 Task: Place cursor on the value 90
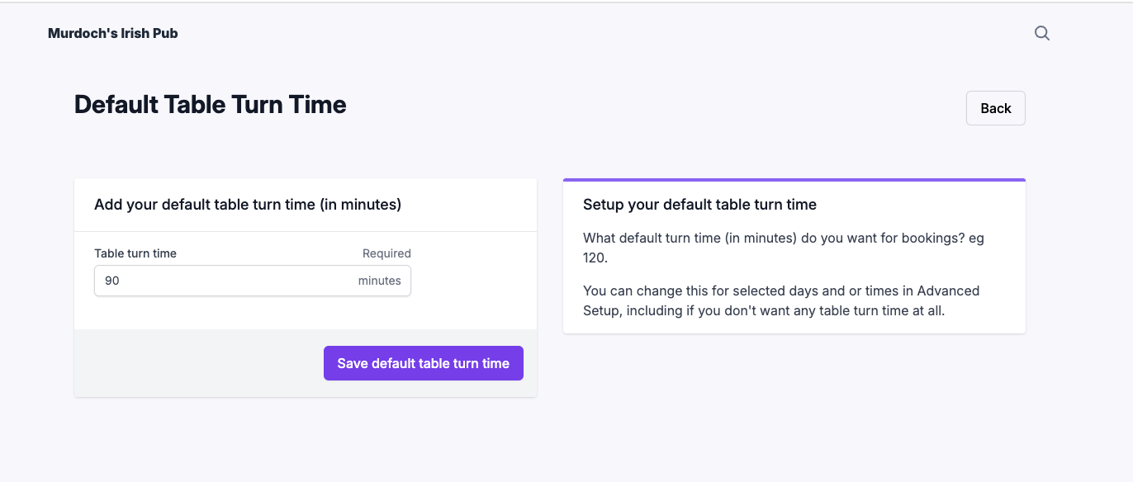(112, 281)
